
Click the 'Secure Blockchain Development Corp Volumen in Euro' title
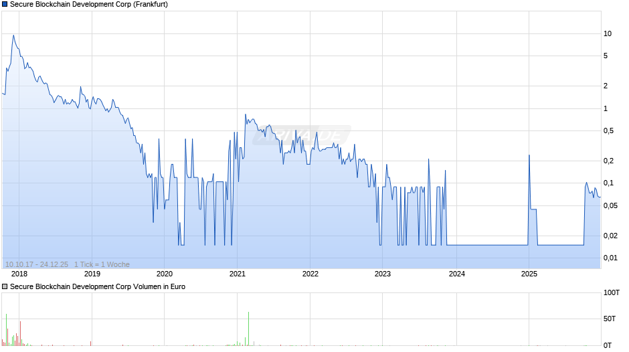click(x=98, y=286)
